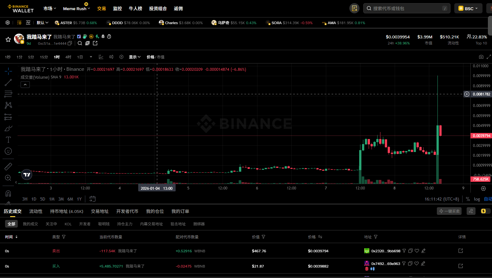Switch the chart to market cap (市值) view
The height and width of the screenshot is (278, 492).
tap(161, 57)
